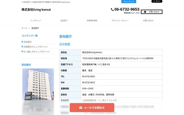
Task: Click FAX value 06-6732-9613
Action: coord(89,83)
